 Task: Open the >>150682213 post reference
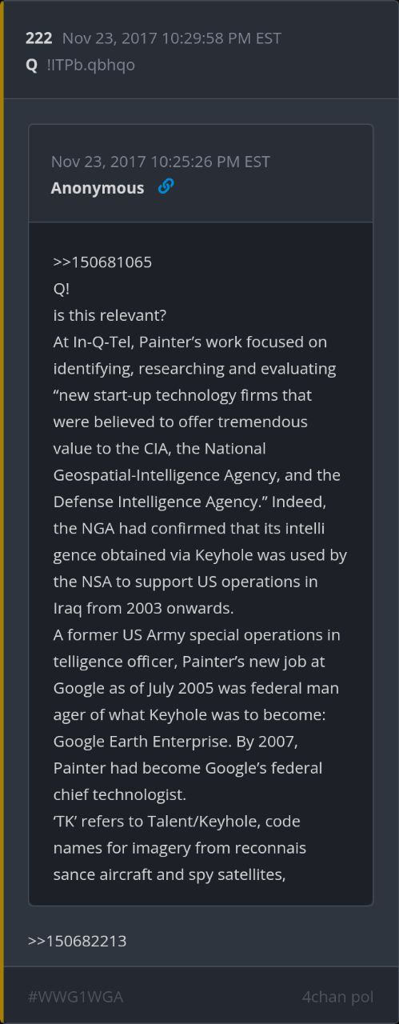77,941
